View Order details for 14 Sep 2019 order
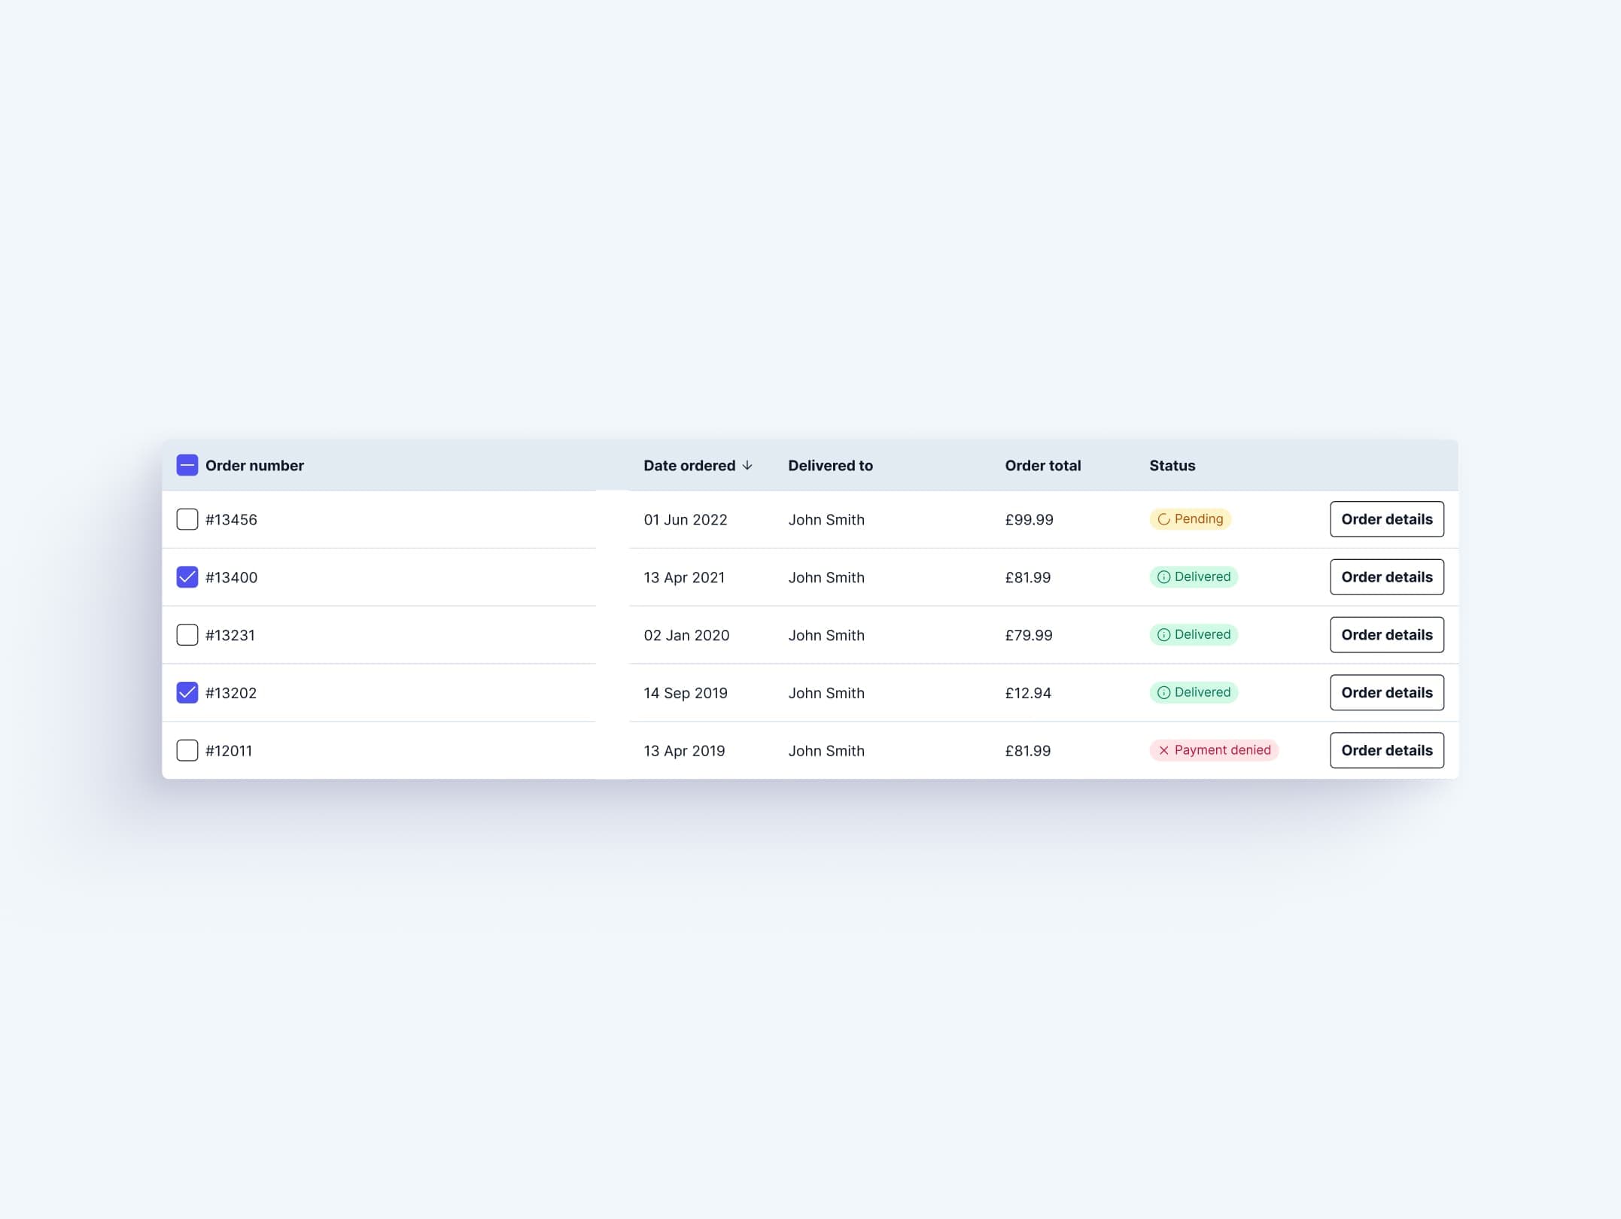 tap(1386, 692)
